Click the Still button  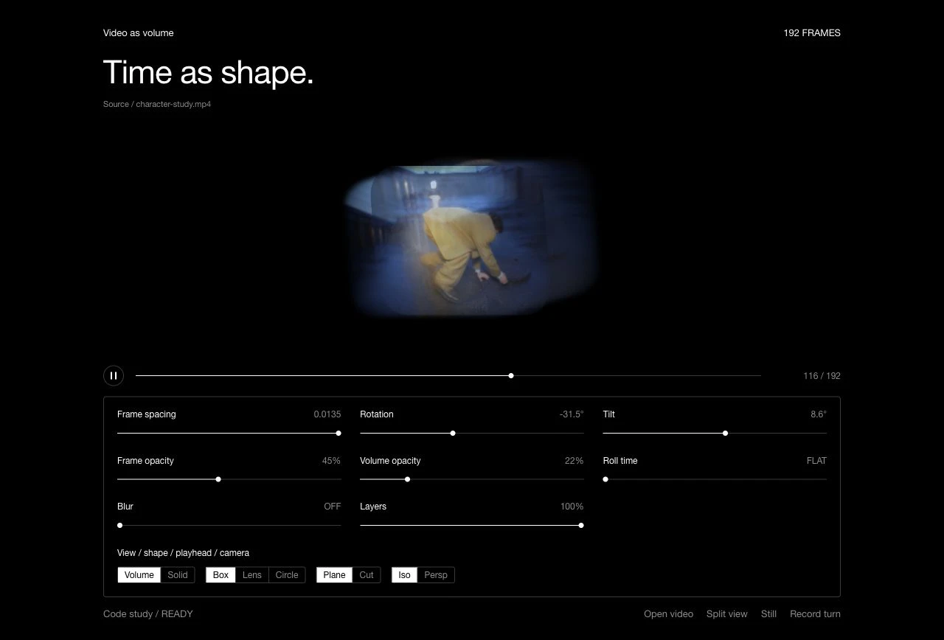[x=768, y=614]
